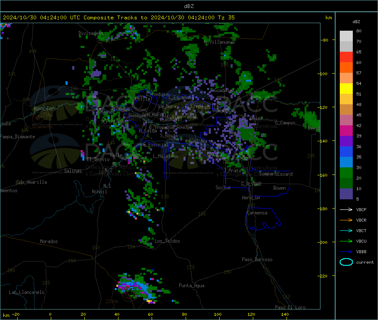Click the Paso_Barroso place label
Viewport: 378px width, 320px height.
(257, 259)
